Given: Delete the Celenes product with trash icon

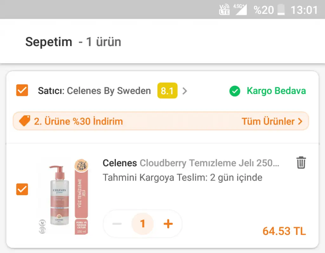Looking at the screenshot, I should click(301, 163).
